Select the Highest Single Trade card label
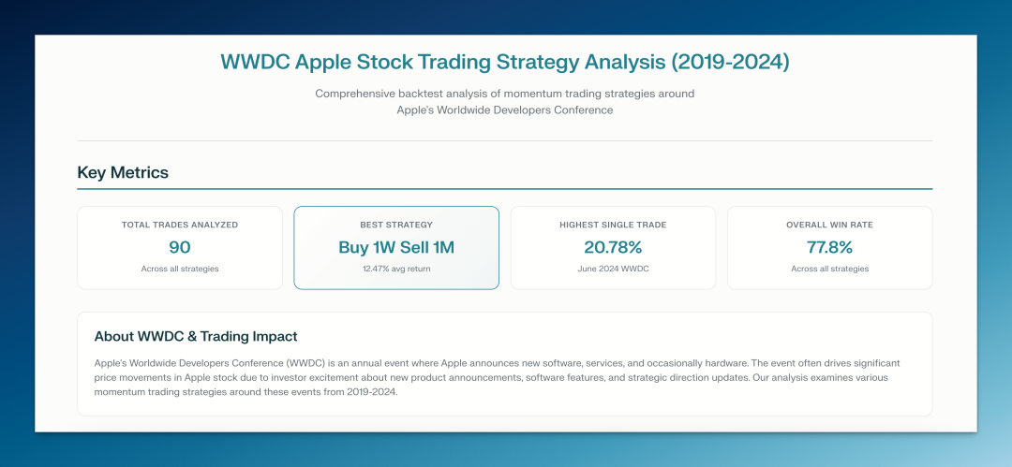The height and width of the screenshot is (467, 1012). pos(613,225)
